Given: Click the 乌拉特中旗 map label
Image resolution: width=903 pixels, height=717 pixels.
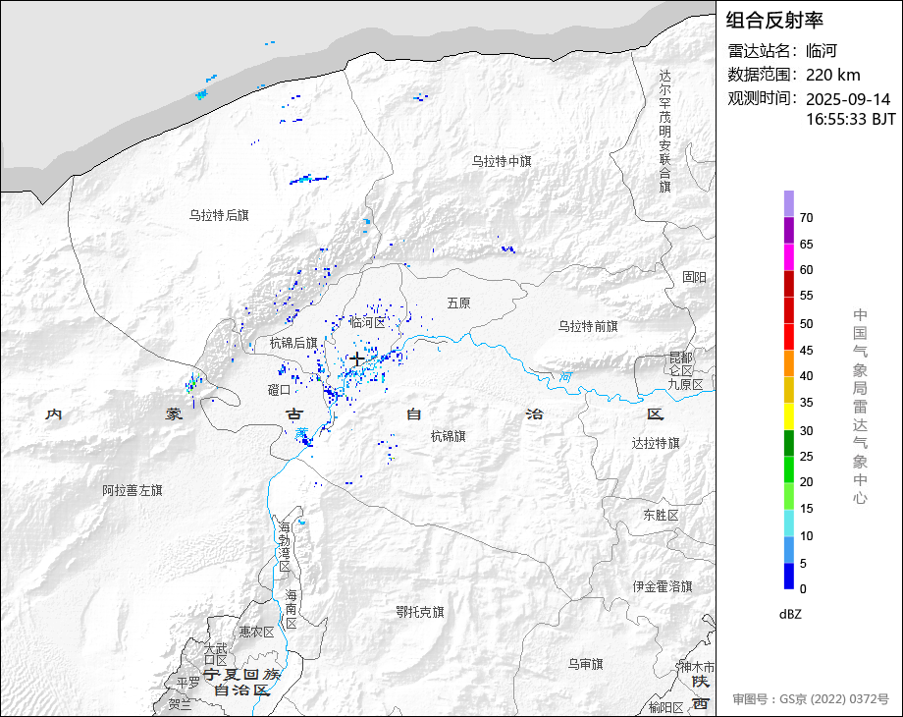Looking at the screenshot, I should point(502,161).
